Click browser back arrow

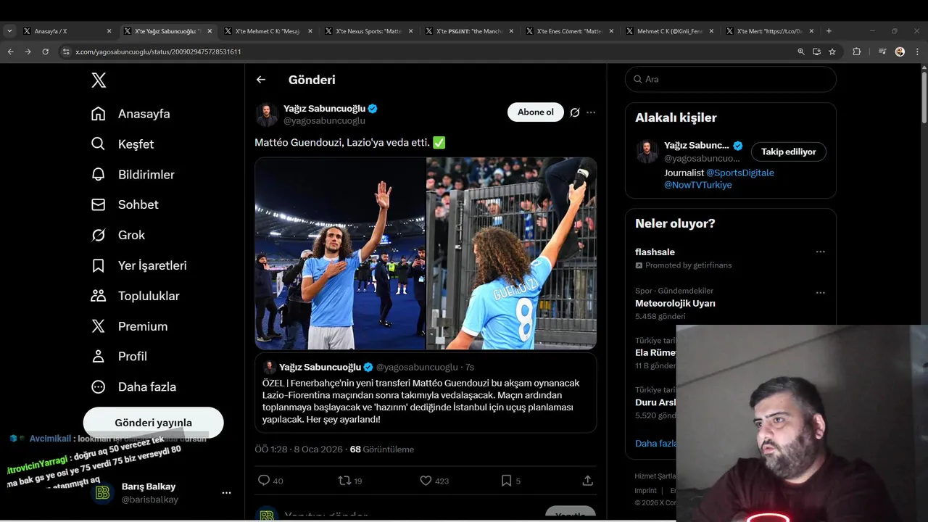(10, 51)
